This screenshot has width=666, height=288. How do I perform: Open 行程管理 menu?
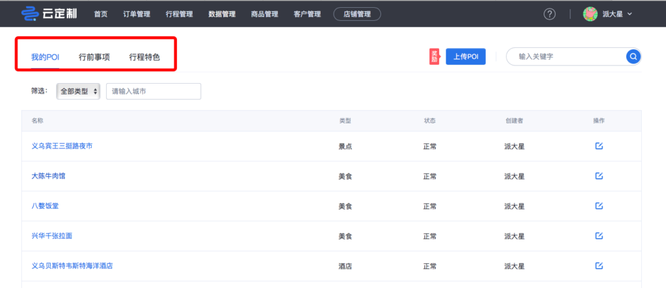180,14
